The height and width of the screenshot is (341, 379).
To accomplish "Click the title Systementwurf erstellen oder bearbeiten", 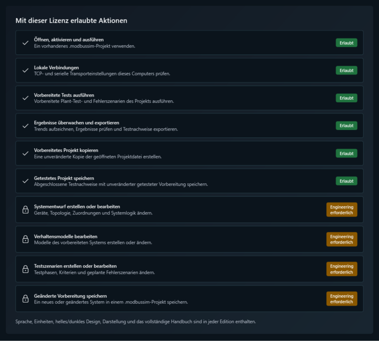I will tap(77, 206).
